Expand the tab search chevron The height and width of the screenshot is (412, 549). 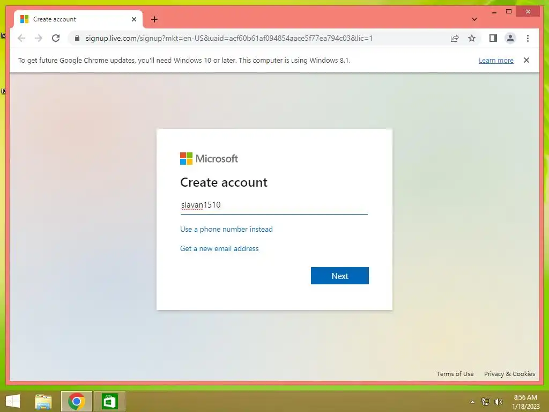click(474, 19)
